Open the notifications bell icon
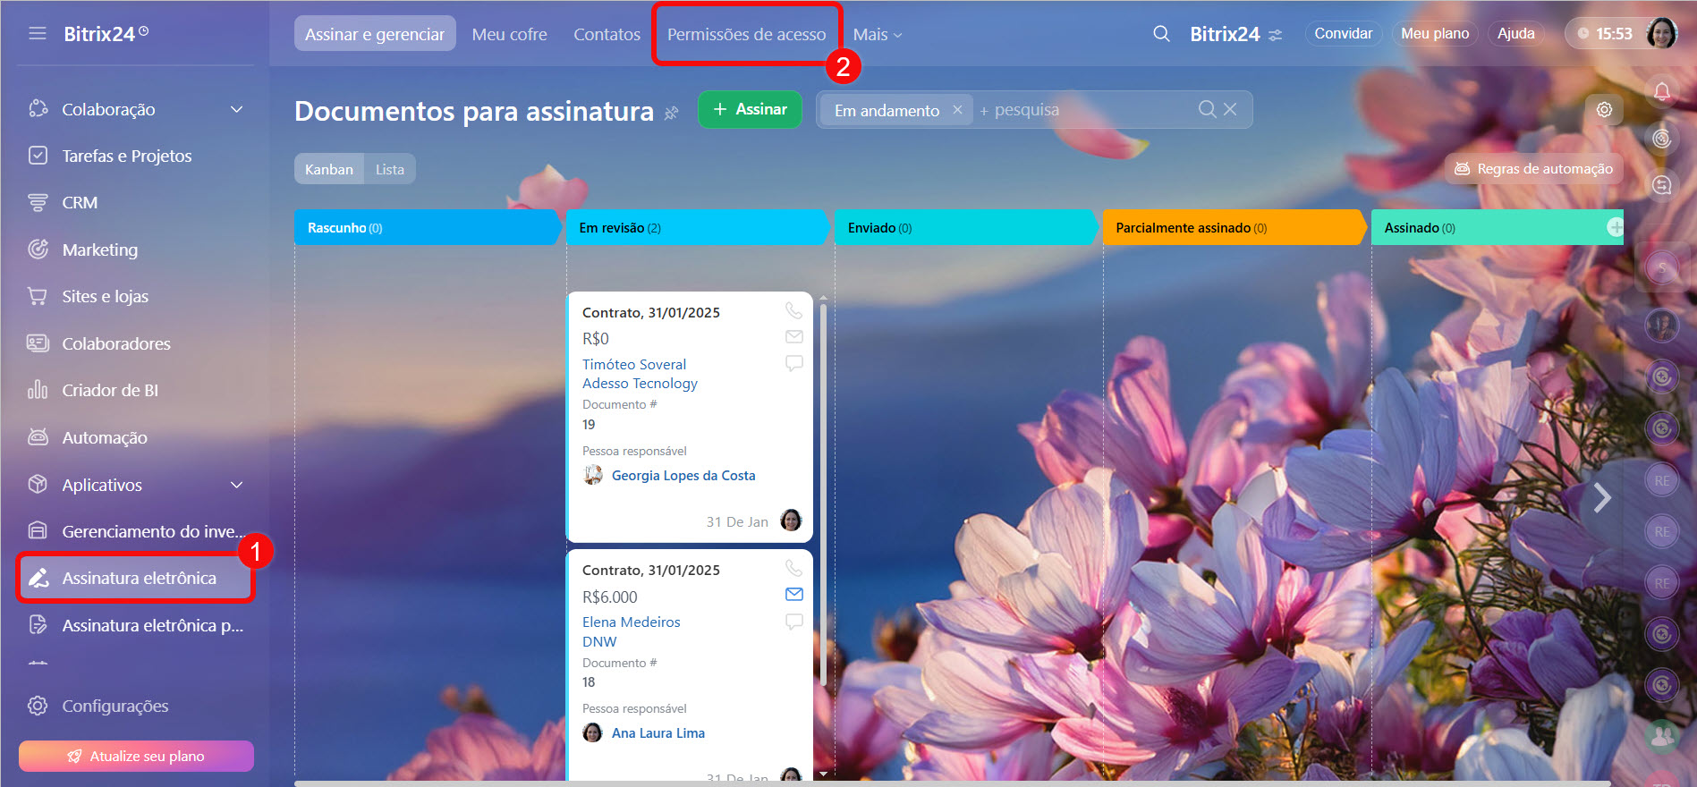Image resolution: width=1697 pixels, height=787 pixels. 1661,91
